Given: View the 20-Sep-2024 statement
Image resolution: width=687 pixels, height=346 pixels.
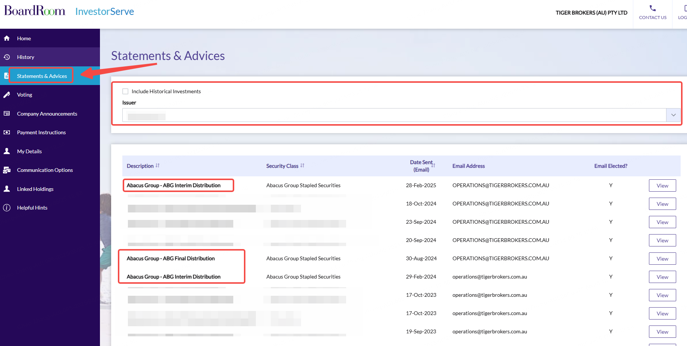Looking at the screenshot, I should click(662, 240).
